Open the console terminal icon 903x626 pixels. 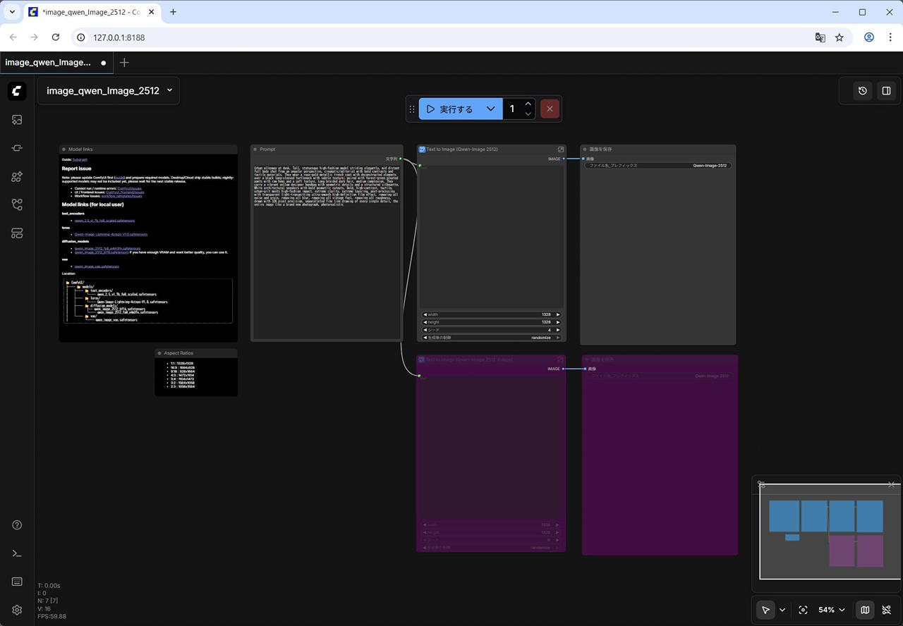pyautogui.click(x=17, y=553)
